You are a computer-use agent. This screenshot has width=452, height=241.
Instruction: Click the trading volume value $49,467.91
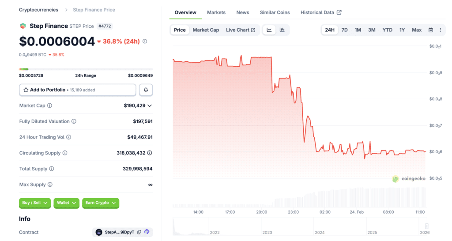140,137
